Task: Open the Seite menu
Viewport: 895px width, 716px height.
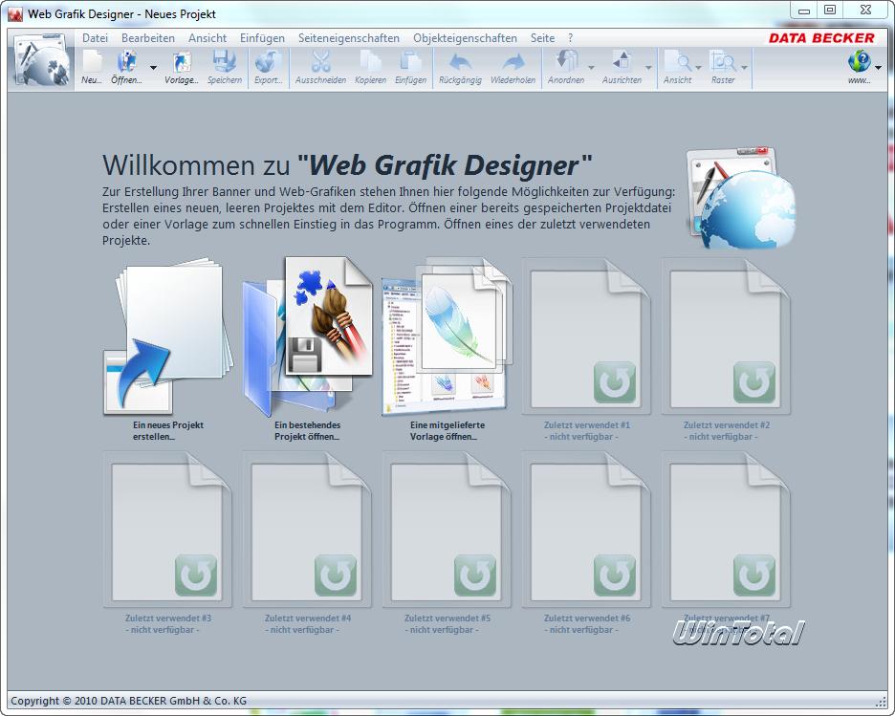Action: [542, 38]
